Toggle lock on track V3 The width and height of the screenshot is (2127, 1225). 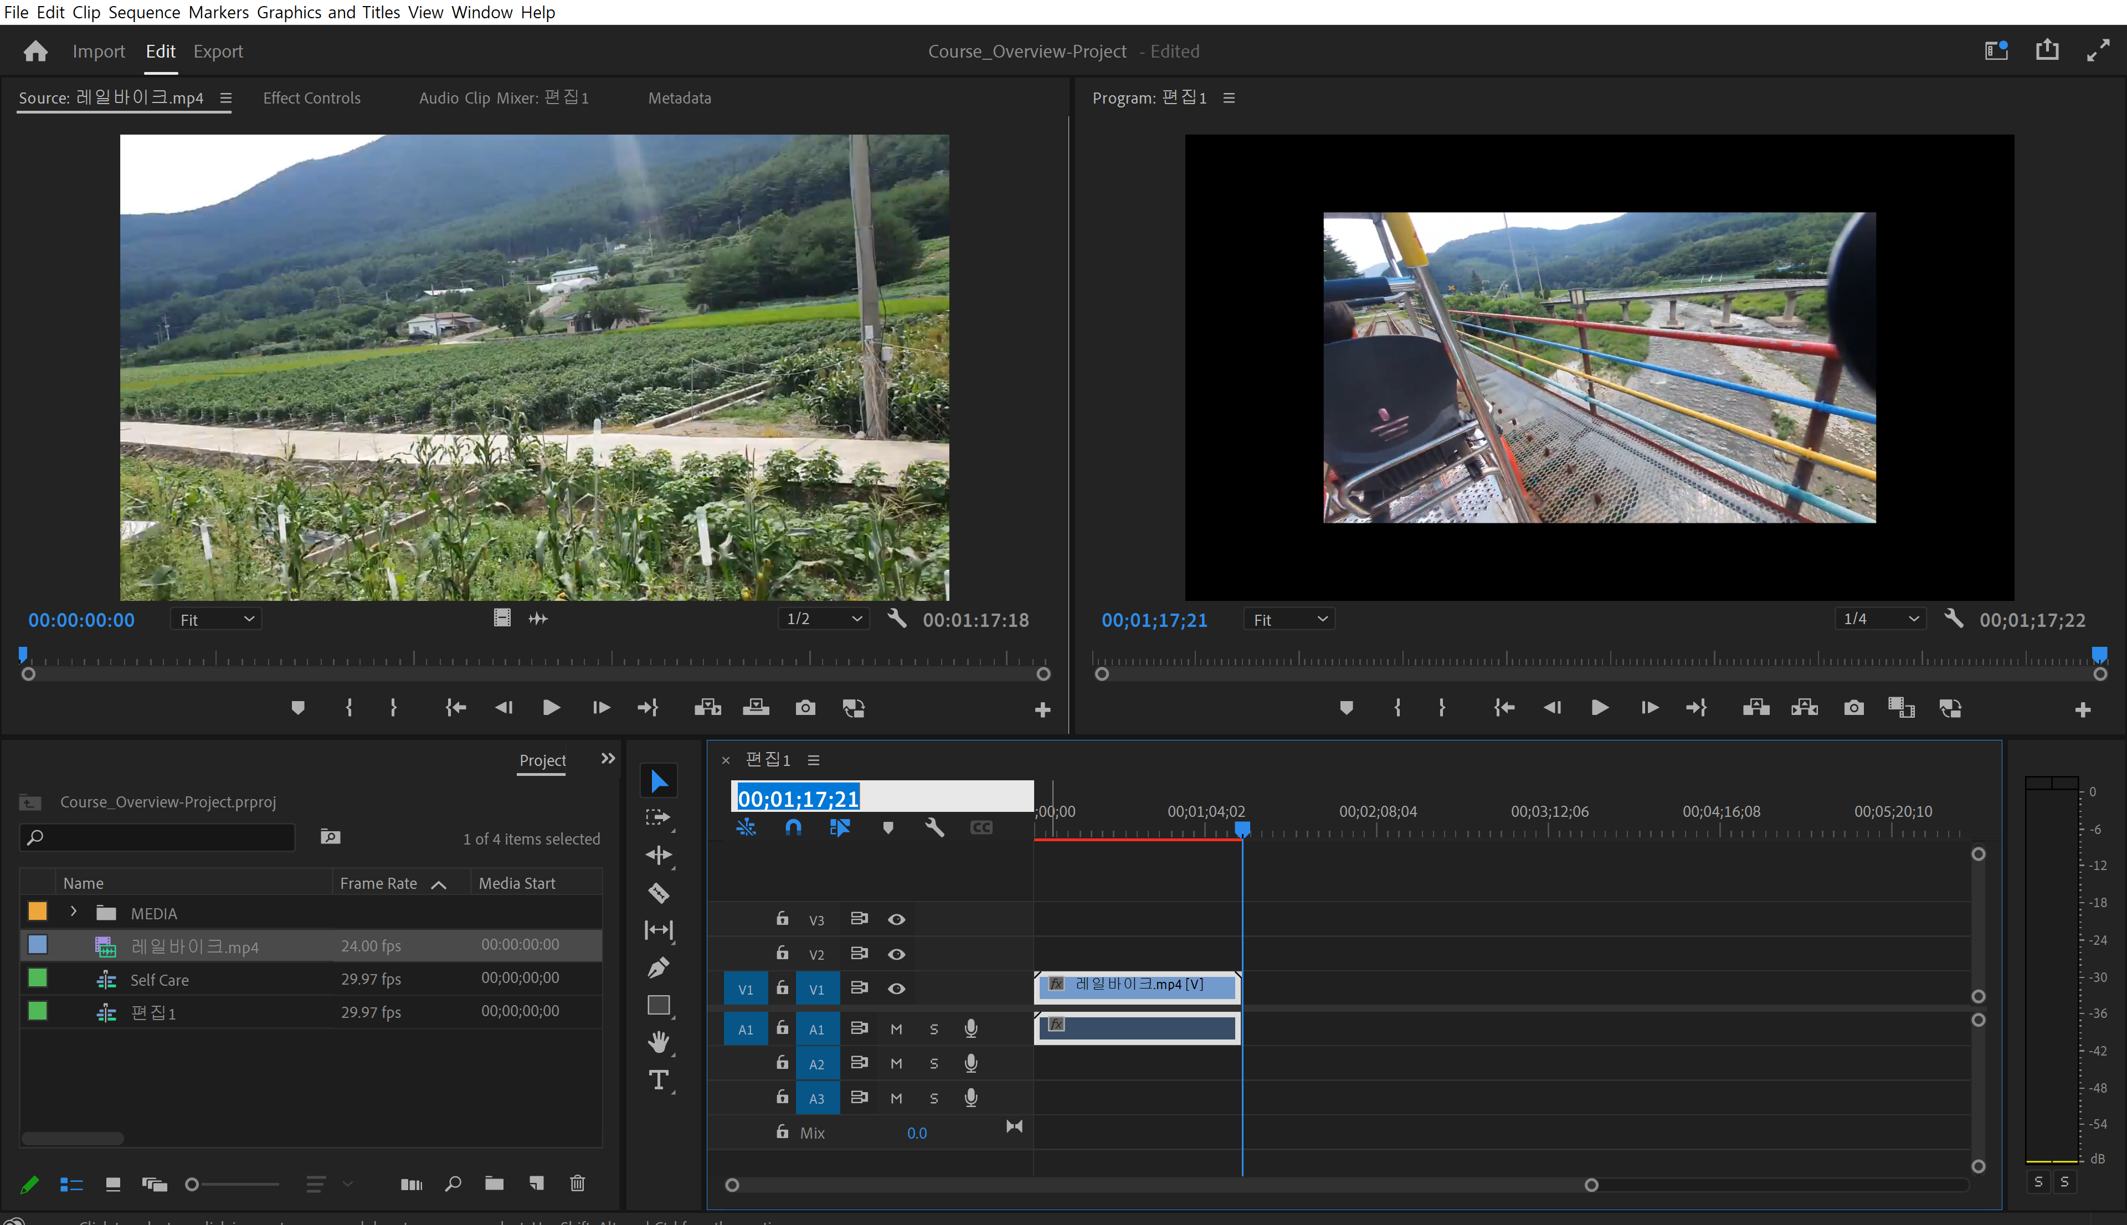coord(783,919)
